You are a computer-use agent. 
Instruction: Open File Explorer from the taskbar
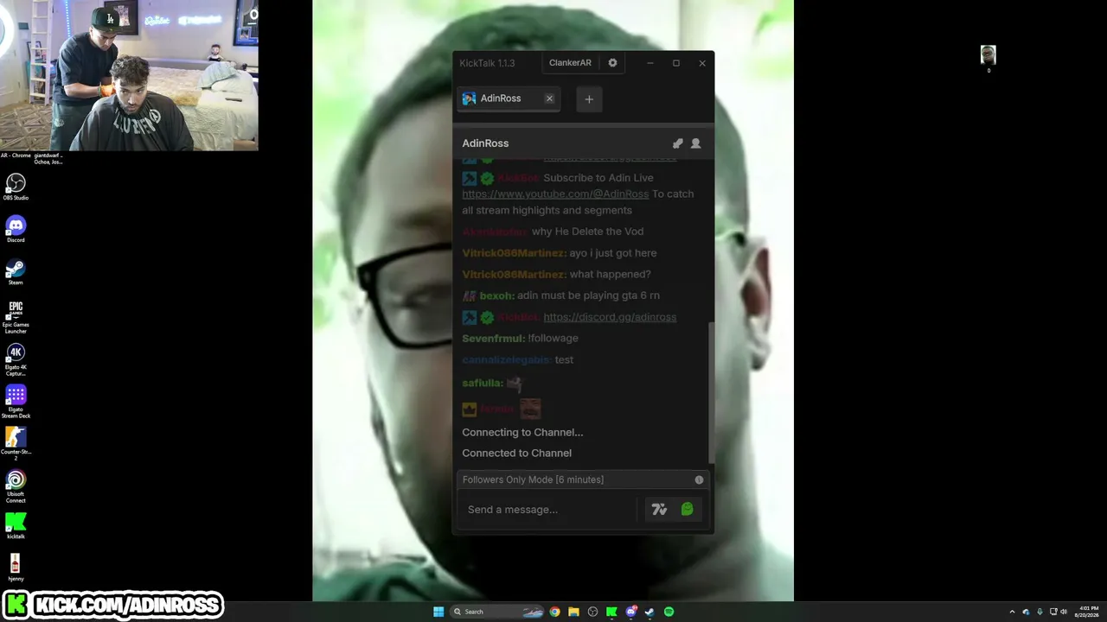coord(573,612)
